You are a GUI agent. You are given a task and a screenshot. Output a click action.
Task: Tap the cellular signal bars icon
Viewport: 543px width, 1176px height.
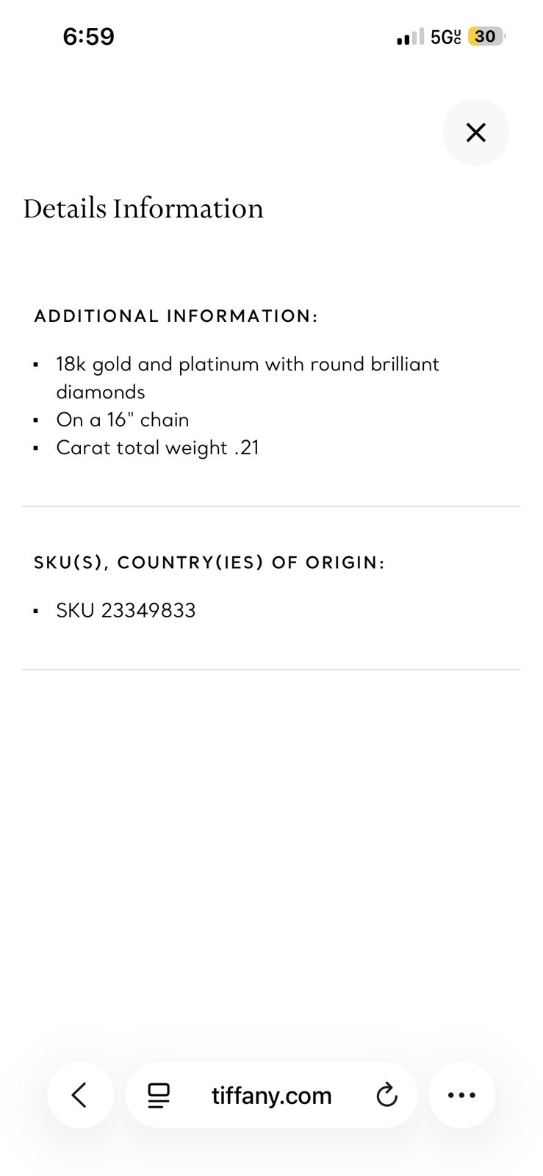[410, 37]
